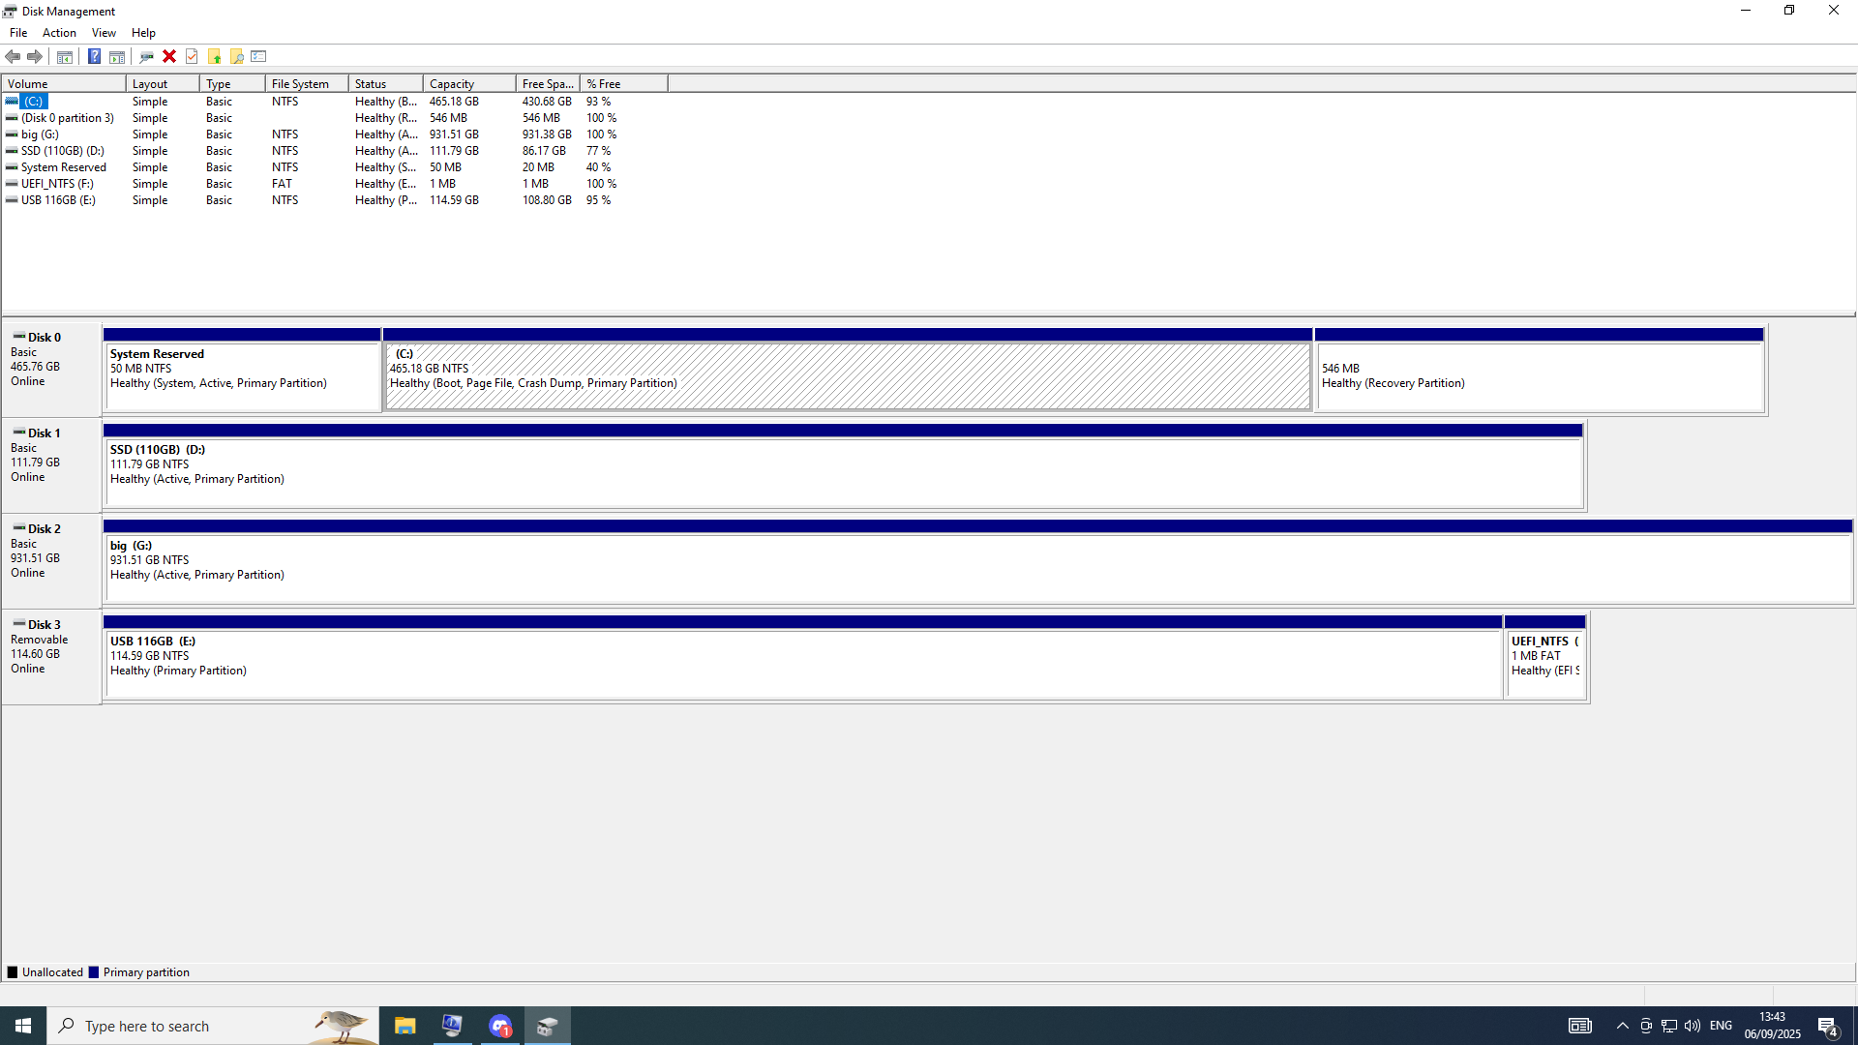Show hidden system tray icons chevron

[x=1622, y=1026]
